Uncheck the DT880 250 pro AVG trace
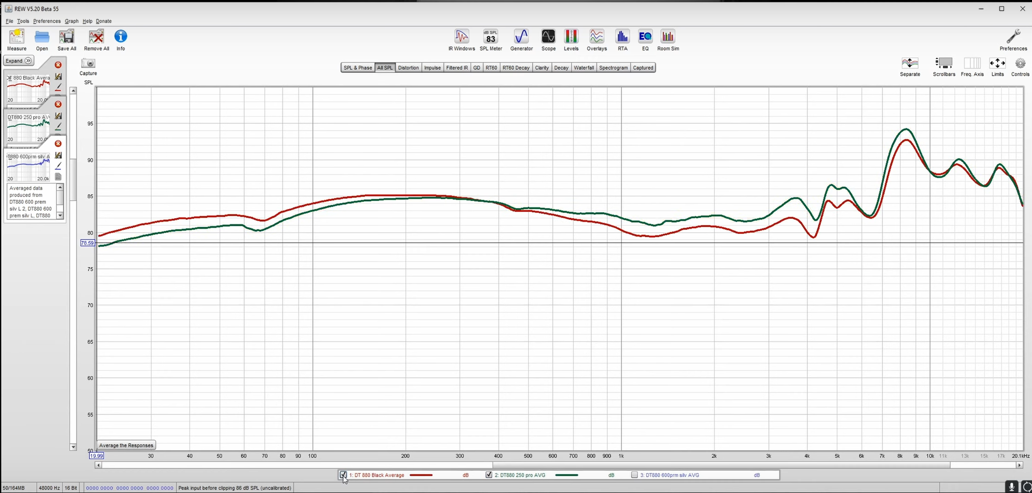1032x493 pixels. pyautogui.click(x=488, y=475)
